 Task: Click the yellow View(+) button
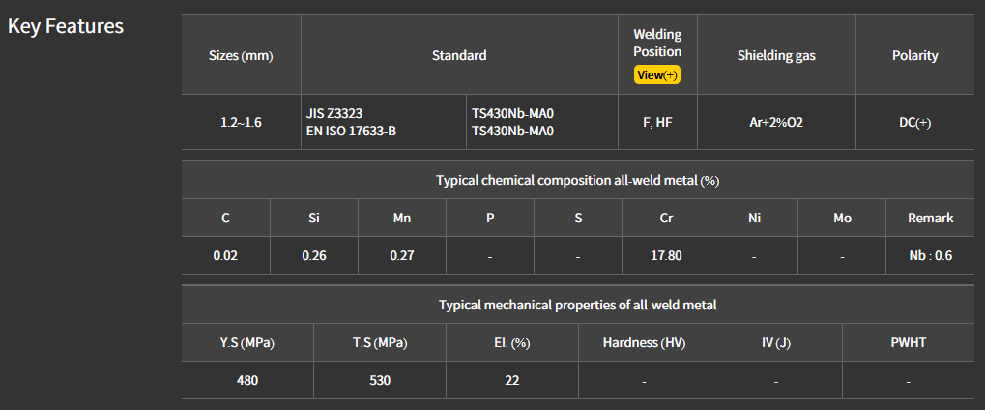[657, 74]
